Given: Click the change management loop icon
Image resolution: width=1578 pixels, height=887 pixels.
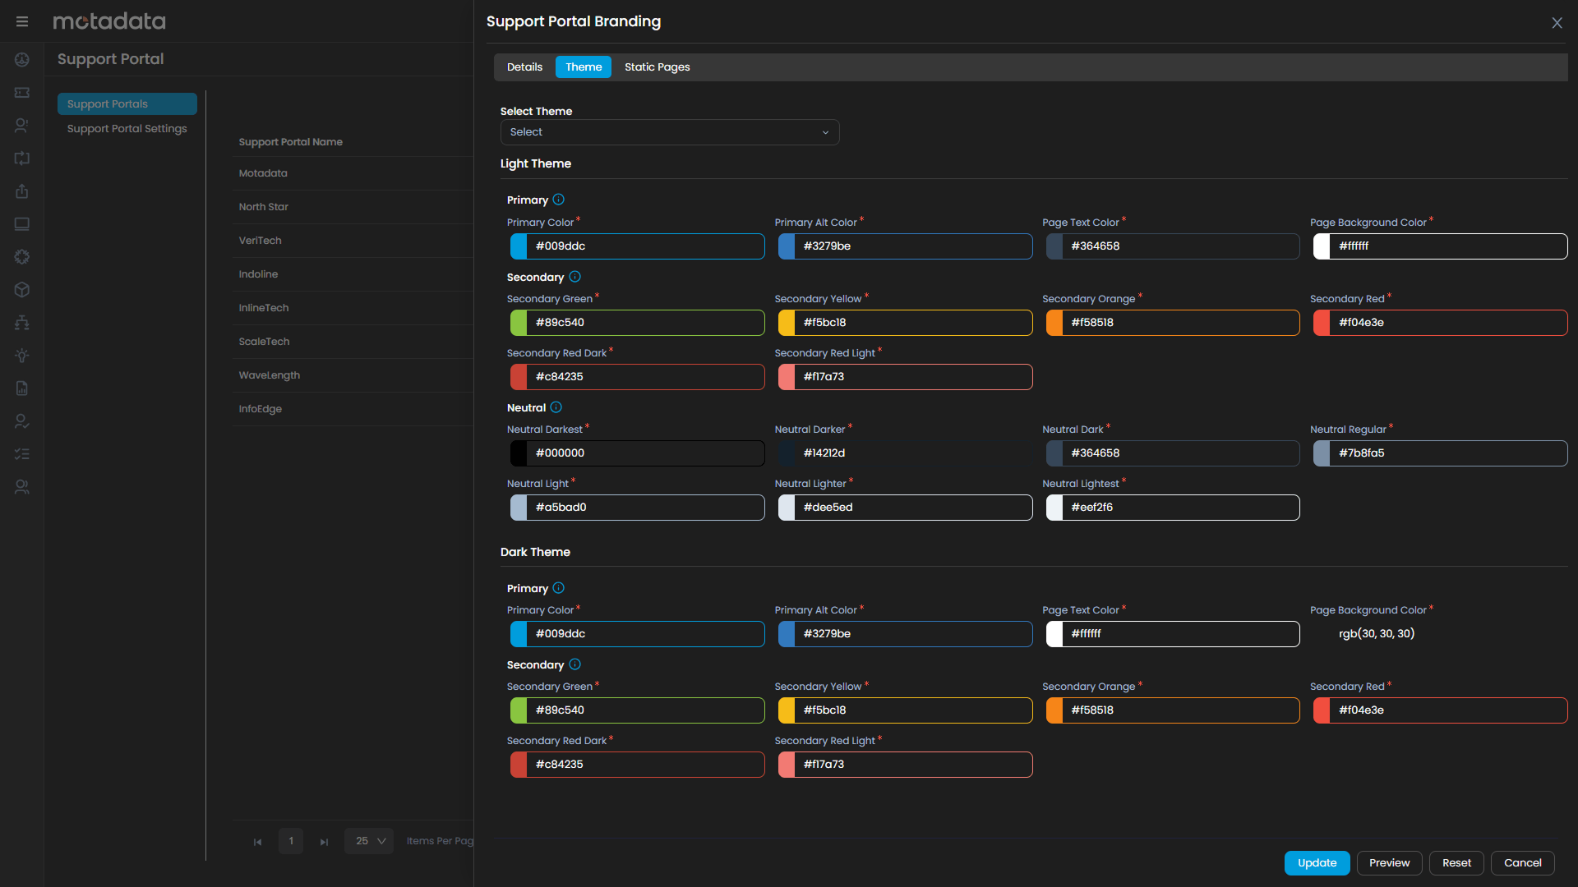Looking at the screenshot, I should (x=21, y=159).
